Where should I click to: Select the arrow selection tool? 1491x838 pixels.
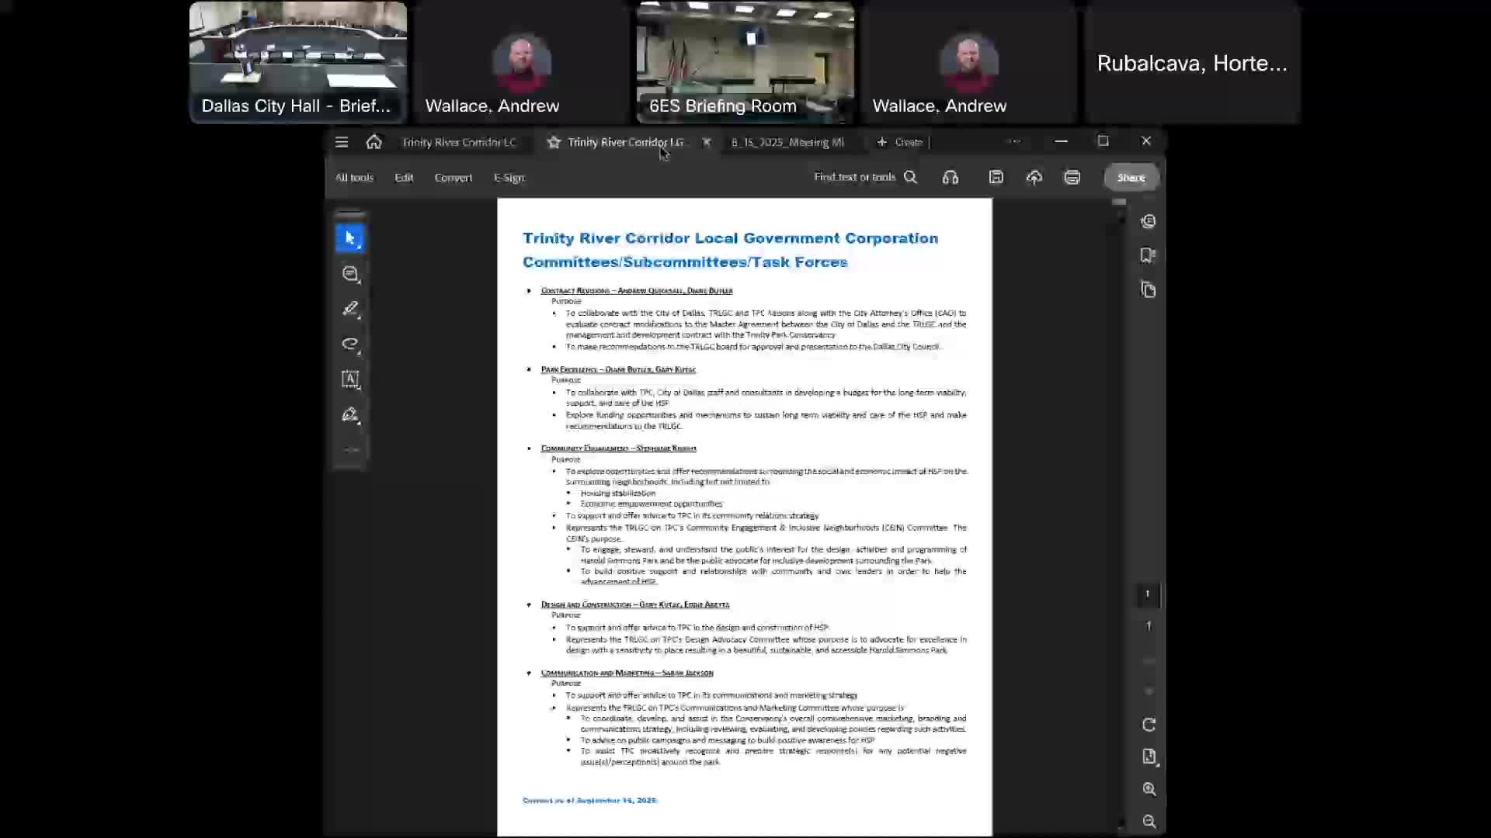[x=349, y=238]
